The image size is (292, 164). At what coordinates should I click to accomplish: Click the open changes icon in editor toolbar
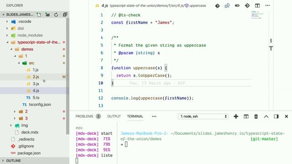(x=227, y=5)
